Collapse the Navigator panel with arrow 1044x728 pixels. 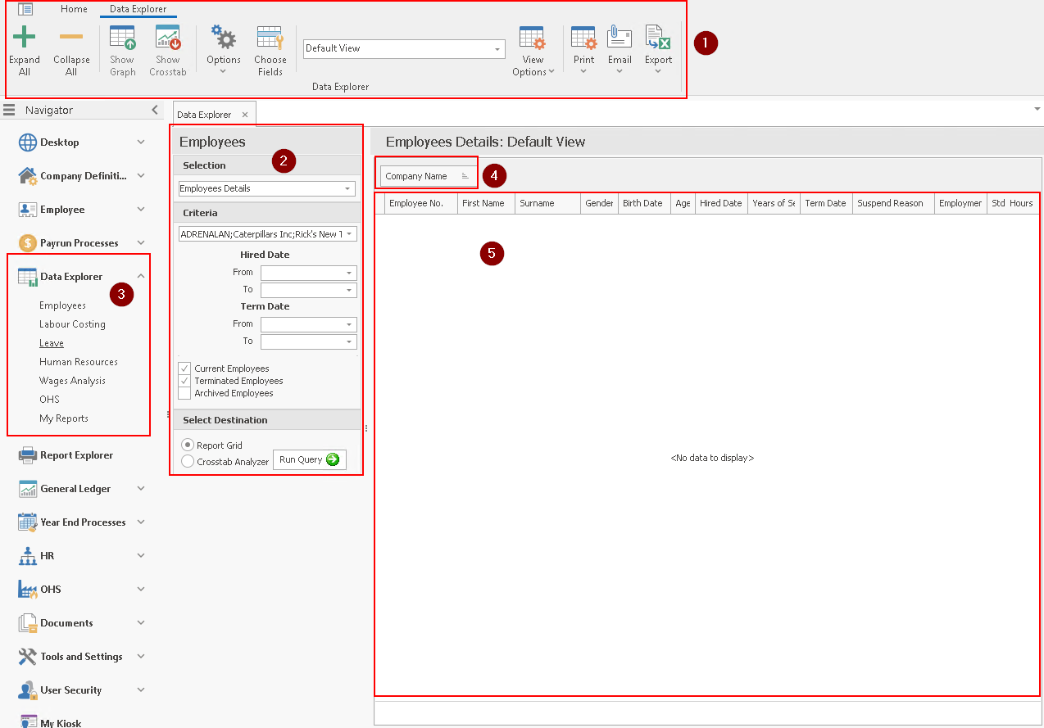[155, 110]
